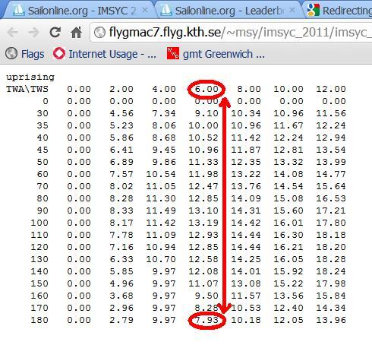
Task: Switch to the Redirecting tab
Action: [x=339, y=11]
